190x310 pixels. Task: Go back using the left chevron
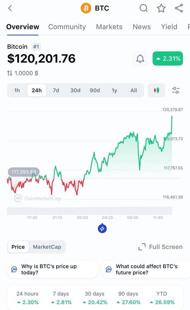[10, 8]
